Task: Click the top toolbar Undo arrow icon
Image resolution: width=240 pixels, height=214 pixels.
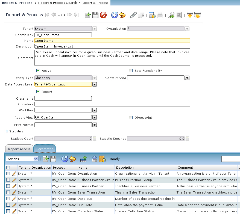Action: [122, 15]
